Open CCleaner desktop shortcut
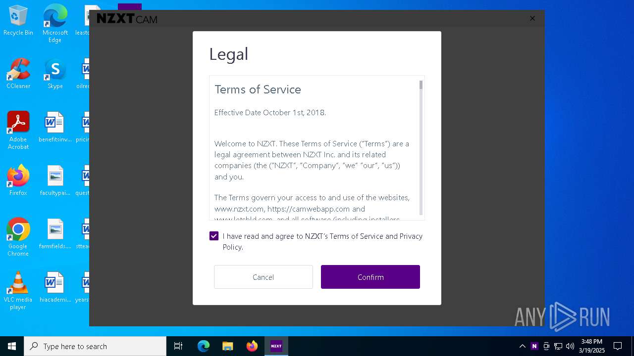The image size is (634, 356). click(x=18, y=74)
